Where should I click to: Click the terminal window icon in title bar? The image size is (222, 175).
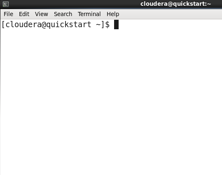(x=6, y=4)
